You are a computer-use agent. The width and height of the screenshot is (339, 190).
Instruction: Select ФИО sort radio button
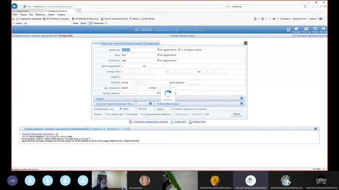121,109
